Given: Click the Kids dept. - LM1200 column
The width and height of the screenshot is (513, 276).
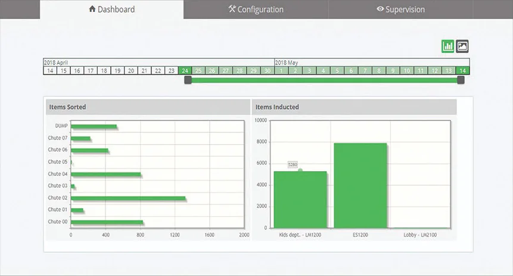Looking at the screenshot, I should point(300,200).
